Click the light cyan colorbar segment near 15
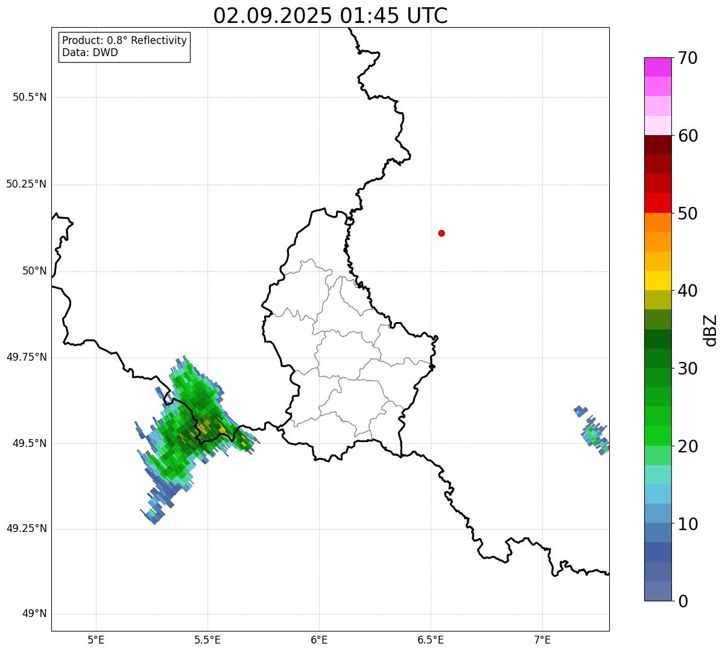The height and width of the screenshot is (652, 725). 657,474
